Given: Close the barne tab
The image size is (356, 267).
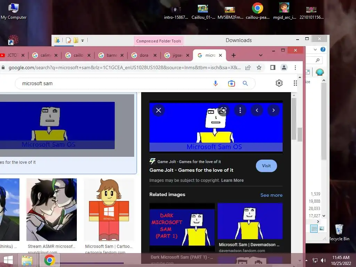Looking at the screenshot, I should 122,55.
